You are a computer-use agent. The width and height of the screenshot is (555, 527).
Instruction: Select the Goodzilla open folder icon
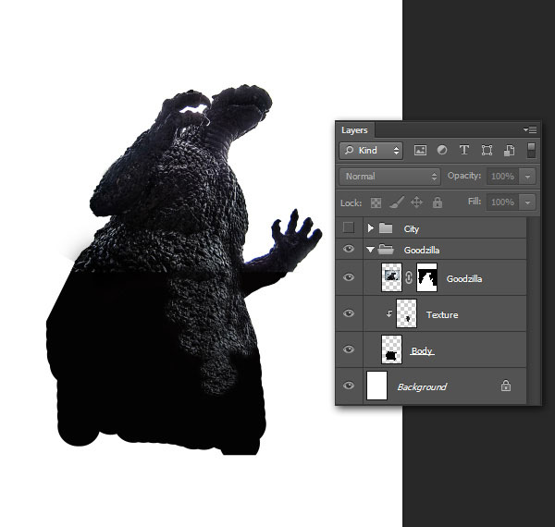click(x=386, y=250)
